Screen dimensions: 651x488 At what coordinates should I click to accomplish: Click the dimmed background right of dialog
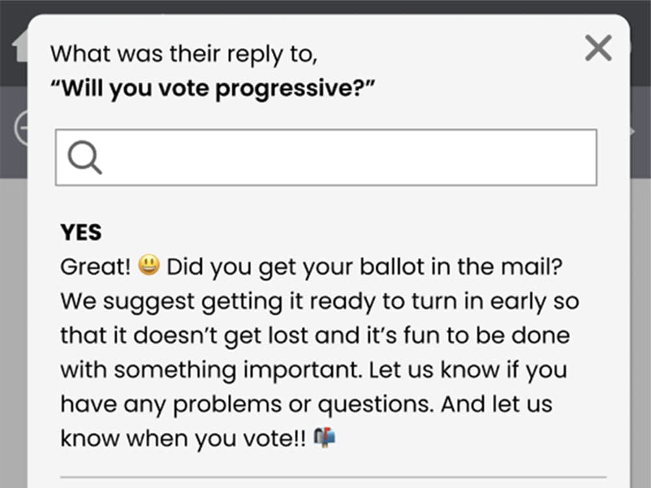(640, 332)
